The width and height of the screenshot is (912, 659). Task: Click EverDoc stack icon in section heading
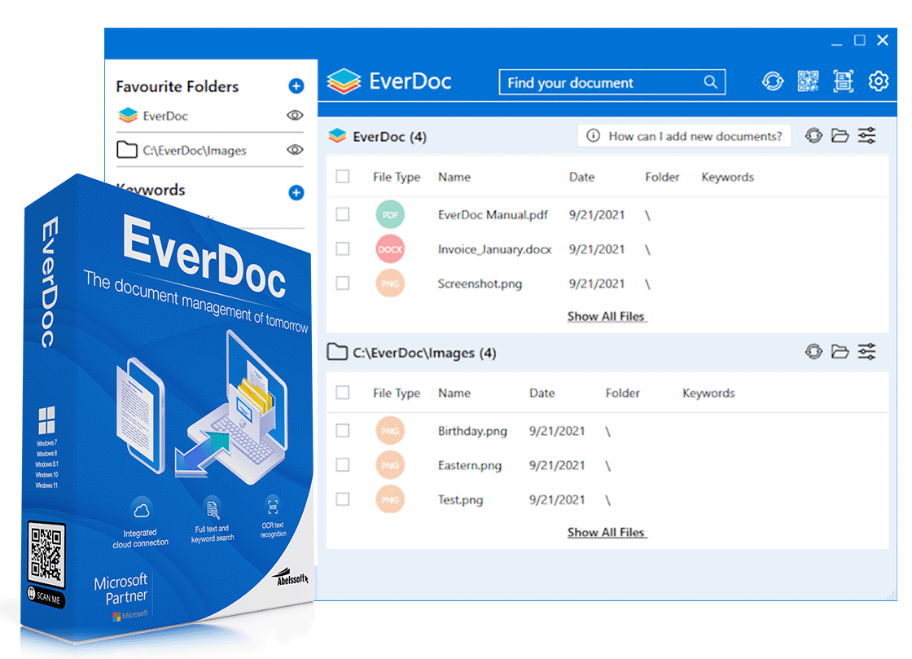pos(337,135)
